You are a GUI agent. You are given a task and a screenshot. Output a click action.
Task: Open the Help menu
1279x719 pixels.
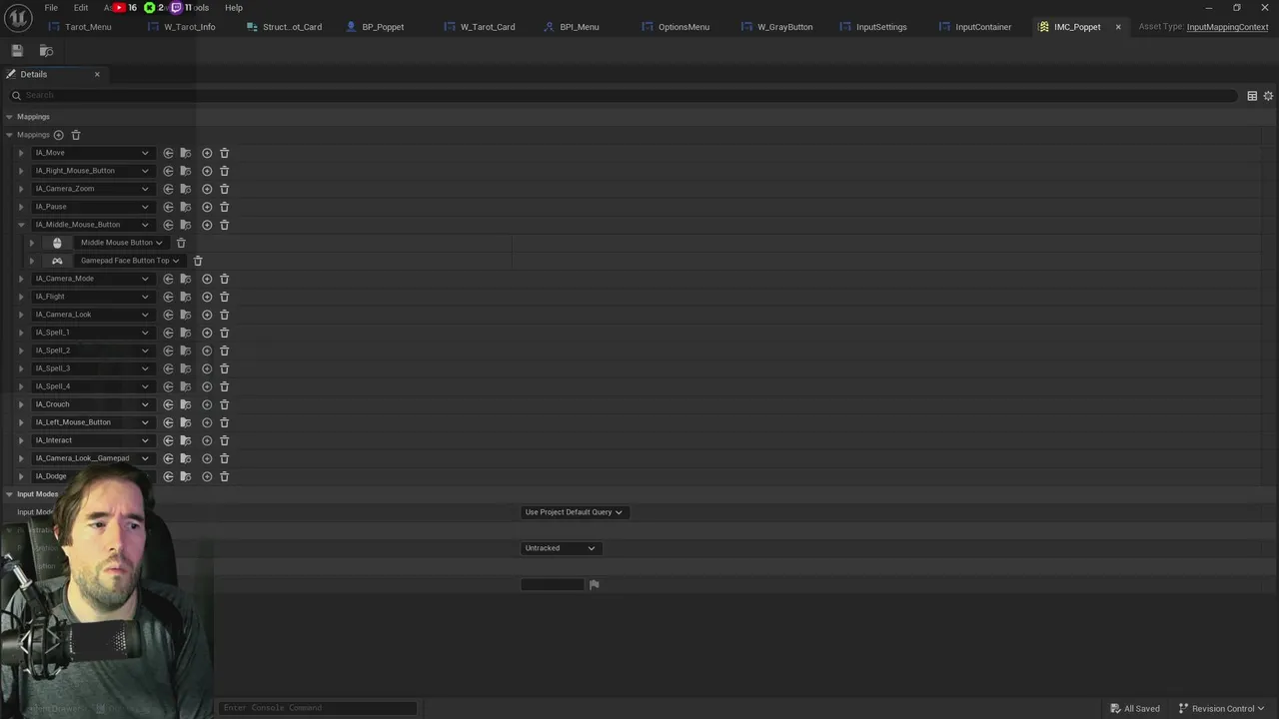point(234,8)
